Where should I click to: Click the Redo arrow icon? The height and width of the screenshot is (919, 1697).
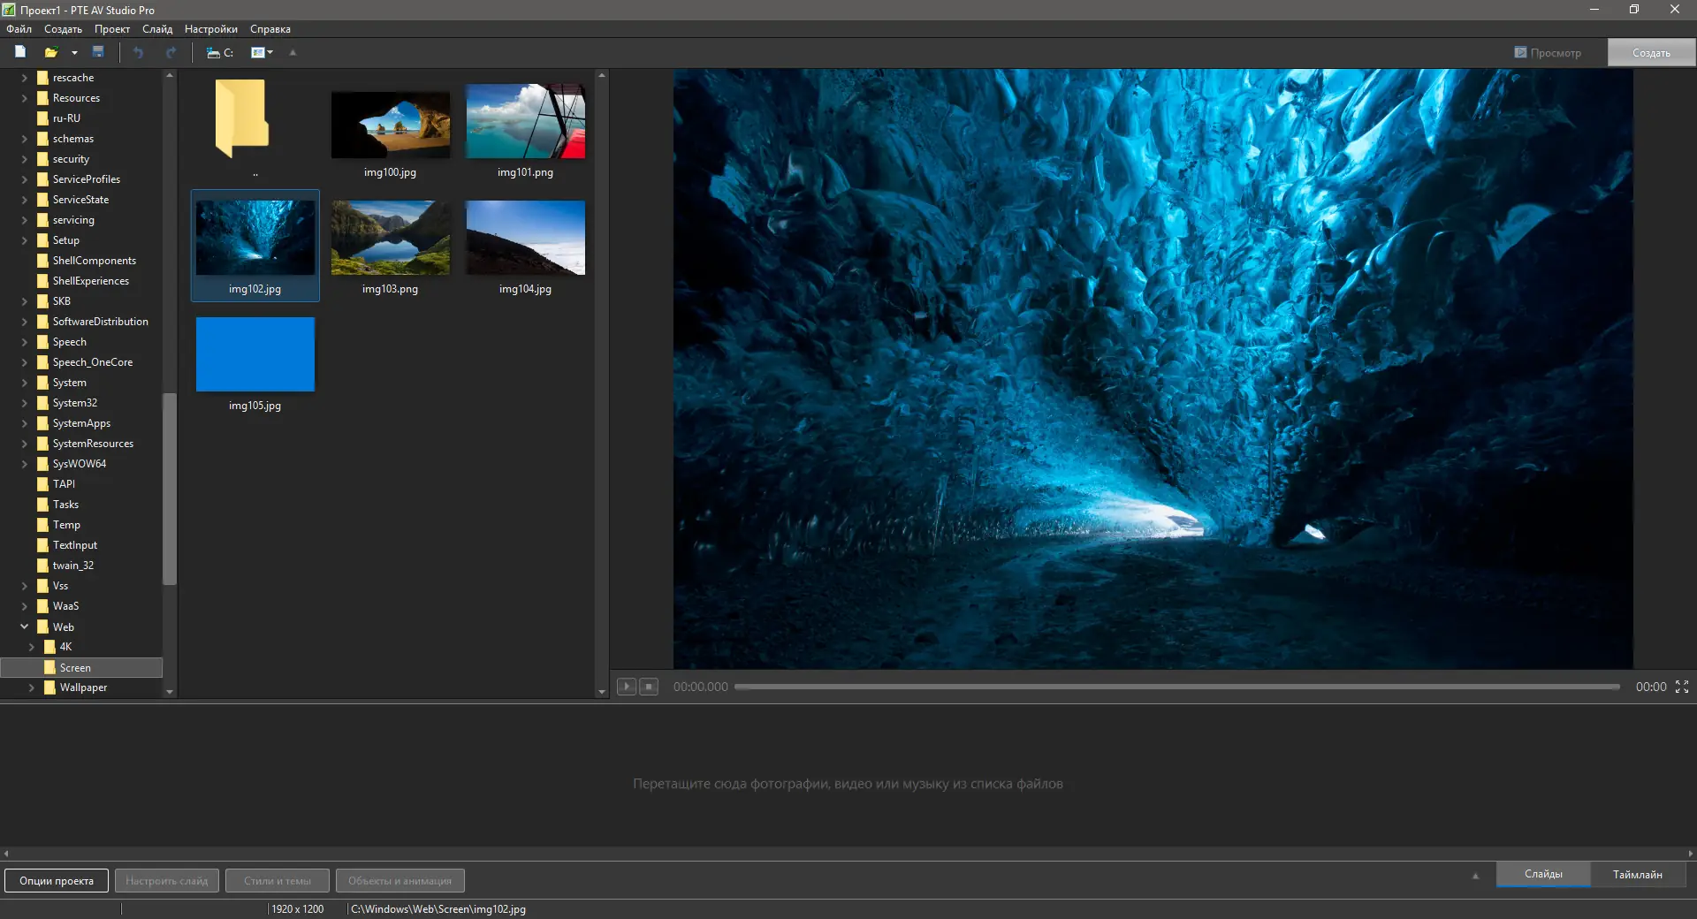pos(171,52)
